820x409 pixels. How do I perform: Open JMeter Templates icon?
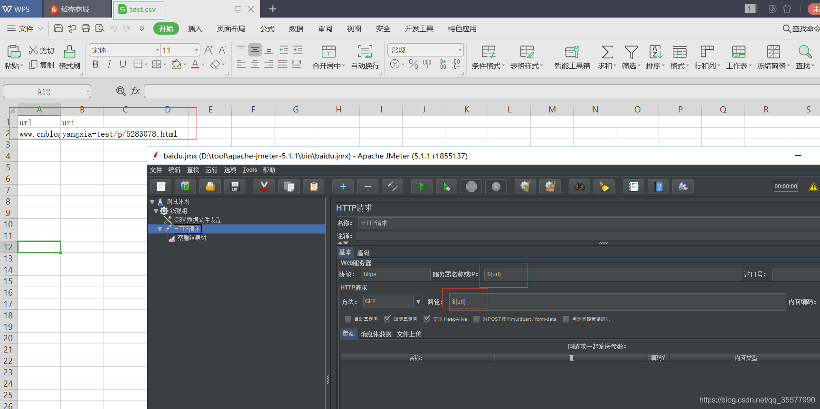185,186
